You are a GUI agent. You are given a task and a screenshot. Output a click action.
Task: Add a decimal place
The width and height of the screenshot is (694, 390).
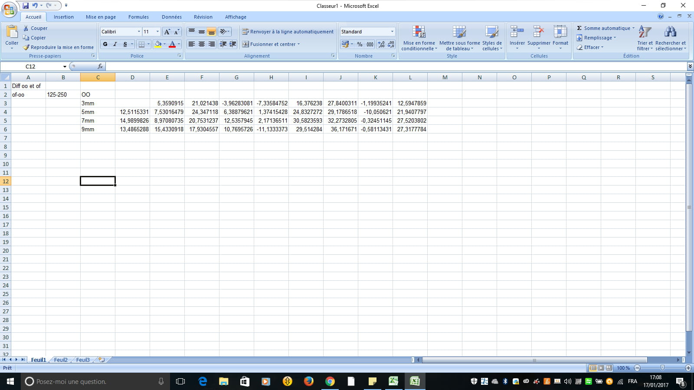(381, 44)
